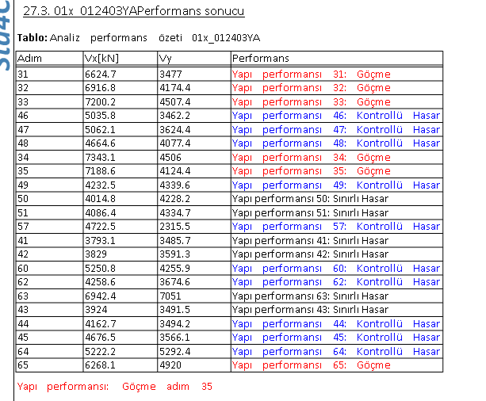Select the 'Adım' column header
This screenshot has height=401, width=486.
coord(30,59)
